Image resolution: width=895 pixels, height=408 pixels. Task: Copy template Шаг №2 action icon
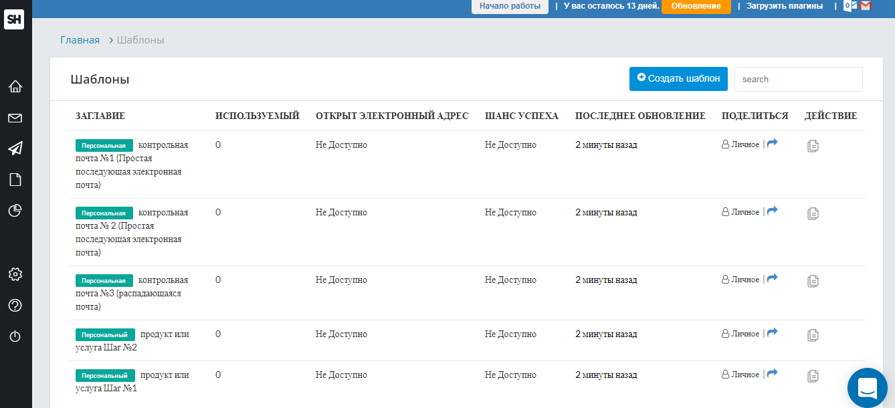(x=813, y=335)
